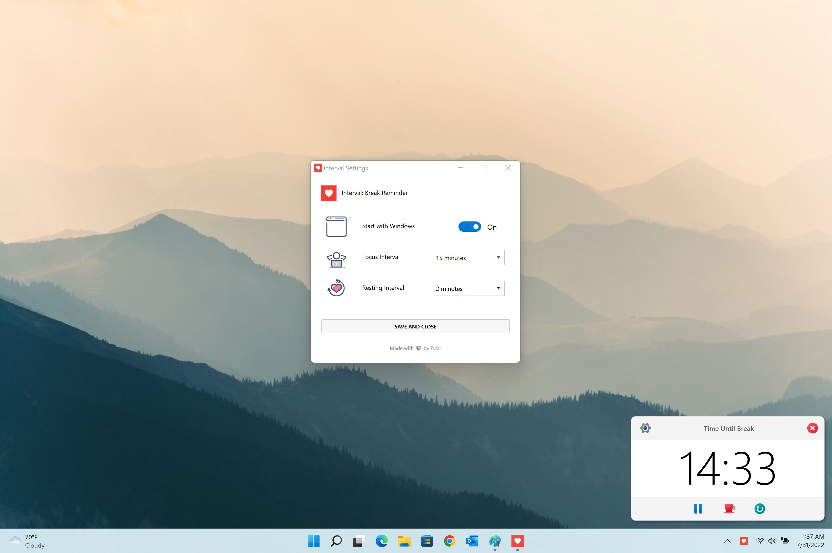Click the Interval heart logo in settings header

pyautogui.click(x=328, y=193)
